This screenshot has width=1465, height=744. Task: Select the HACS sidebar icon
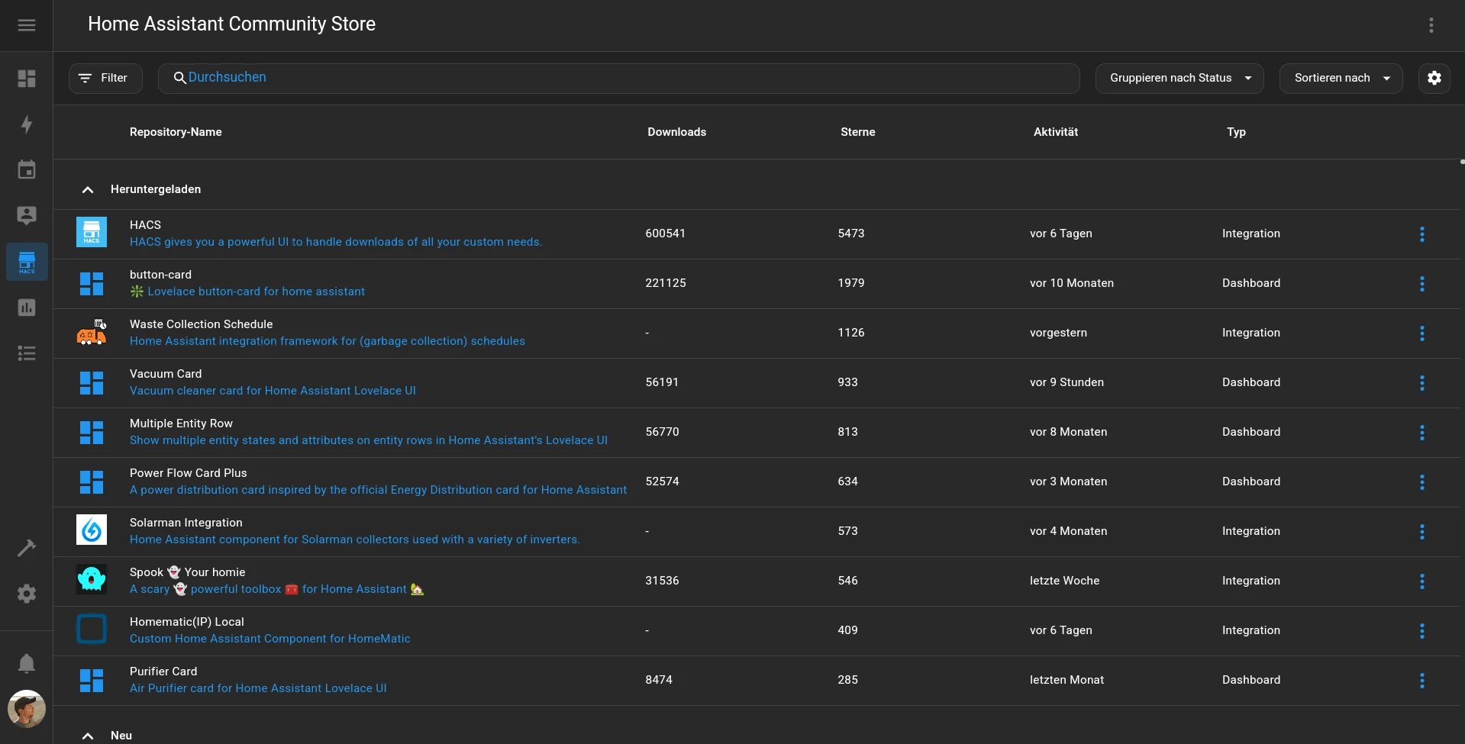click(x=27, y=262)
